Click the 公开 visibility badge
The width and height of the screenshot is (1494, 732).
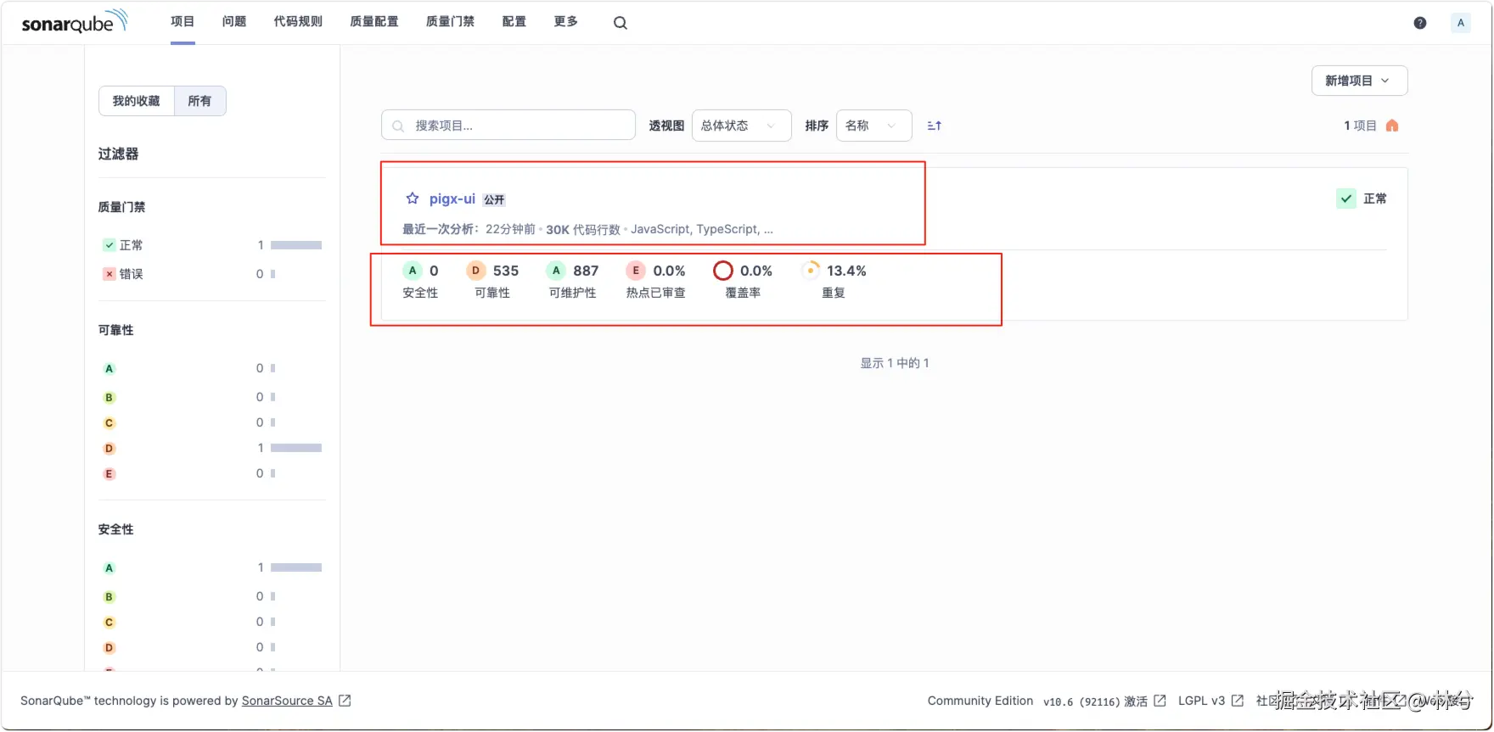click(494, 200)
